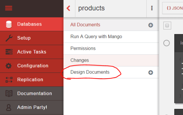Open the red hamburger menu
The width and height of the screenshot is (183, 115).
point(9,8)
